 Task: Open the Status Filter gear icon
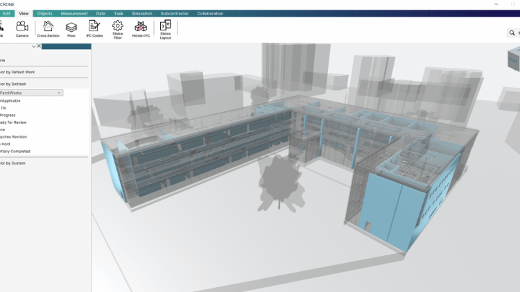118,28
